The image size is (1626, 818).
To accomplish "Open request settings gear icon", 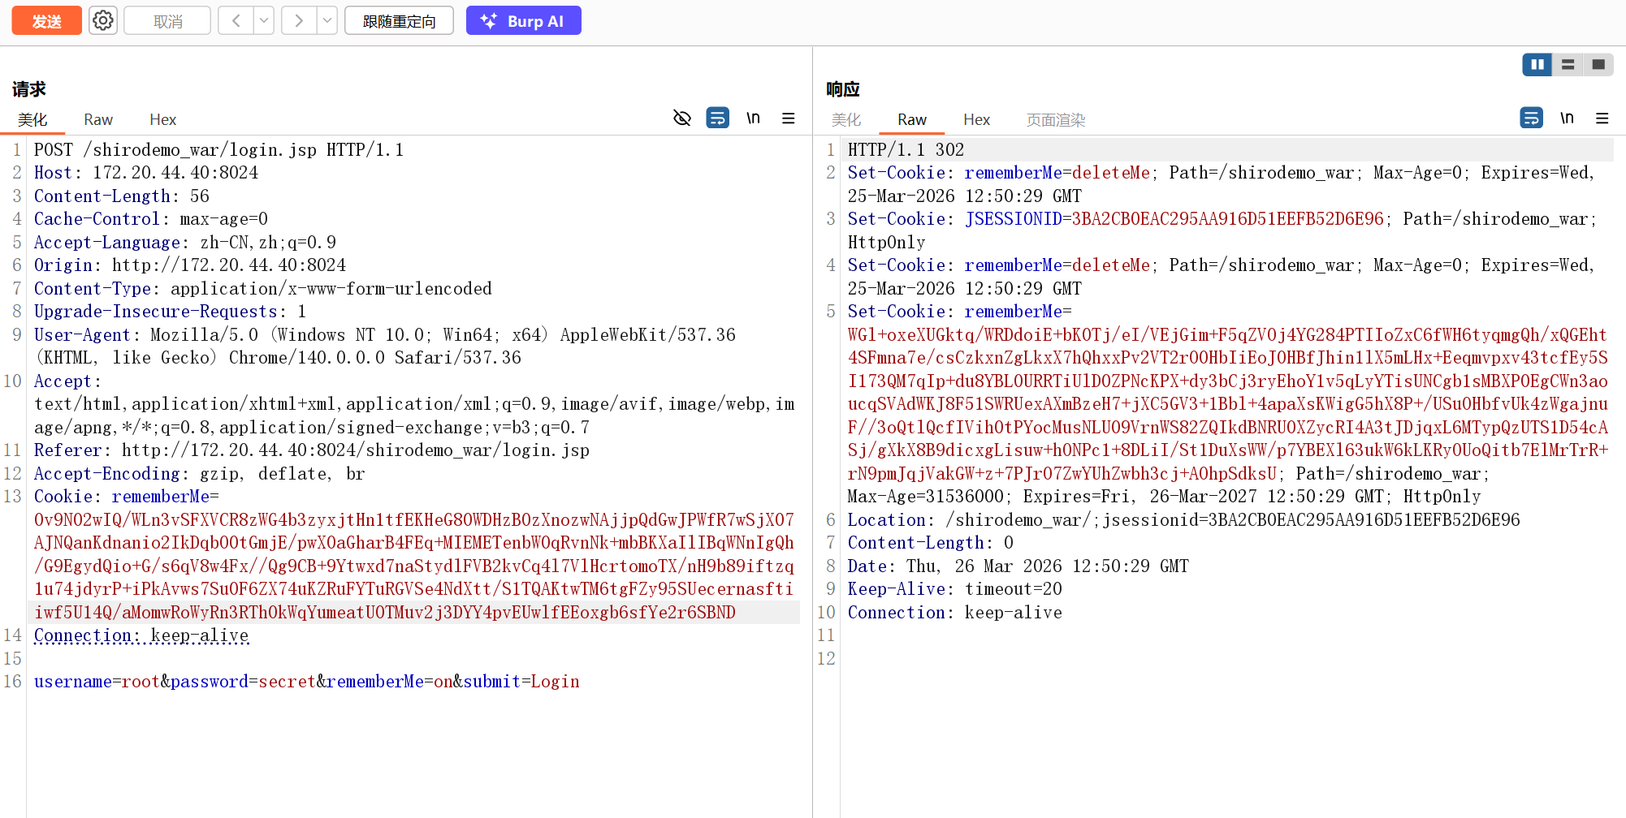I will point(103,20).
